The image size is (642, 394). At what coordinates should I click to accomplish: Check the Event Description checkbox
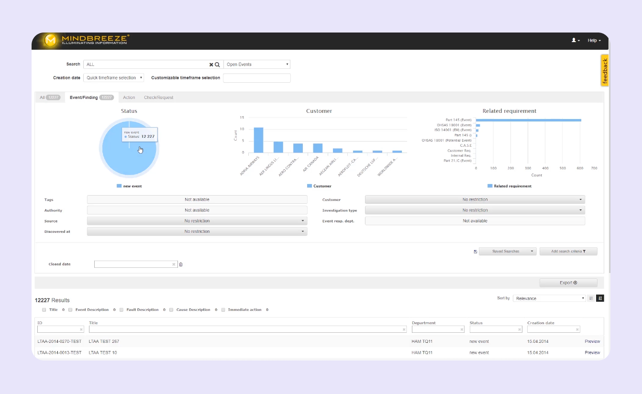pos(70,309)
